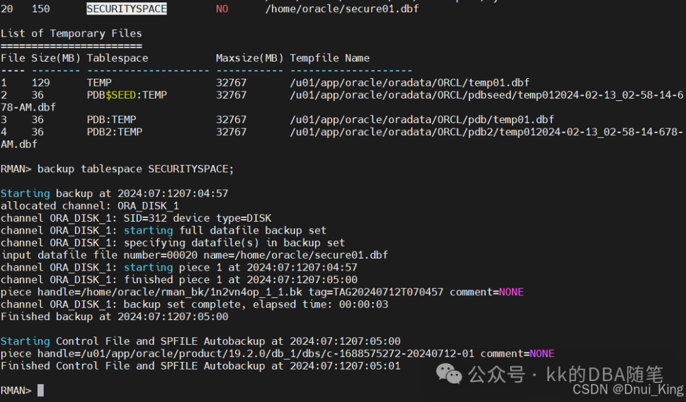Click the ORCL/pdb/temp01.dbf tempfile path
This screenshot has height=402, width=686.
[422, 119]
